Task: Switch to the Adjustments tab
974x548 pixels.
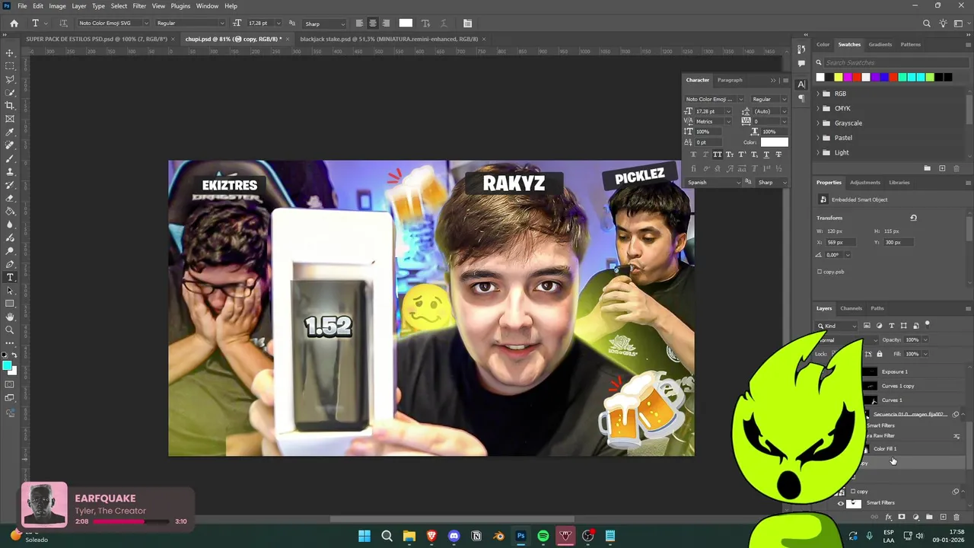Action: [864, 183]
